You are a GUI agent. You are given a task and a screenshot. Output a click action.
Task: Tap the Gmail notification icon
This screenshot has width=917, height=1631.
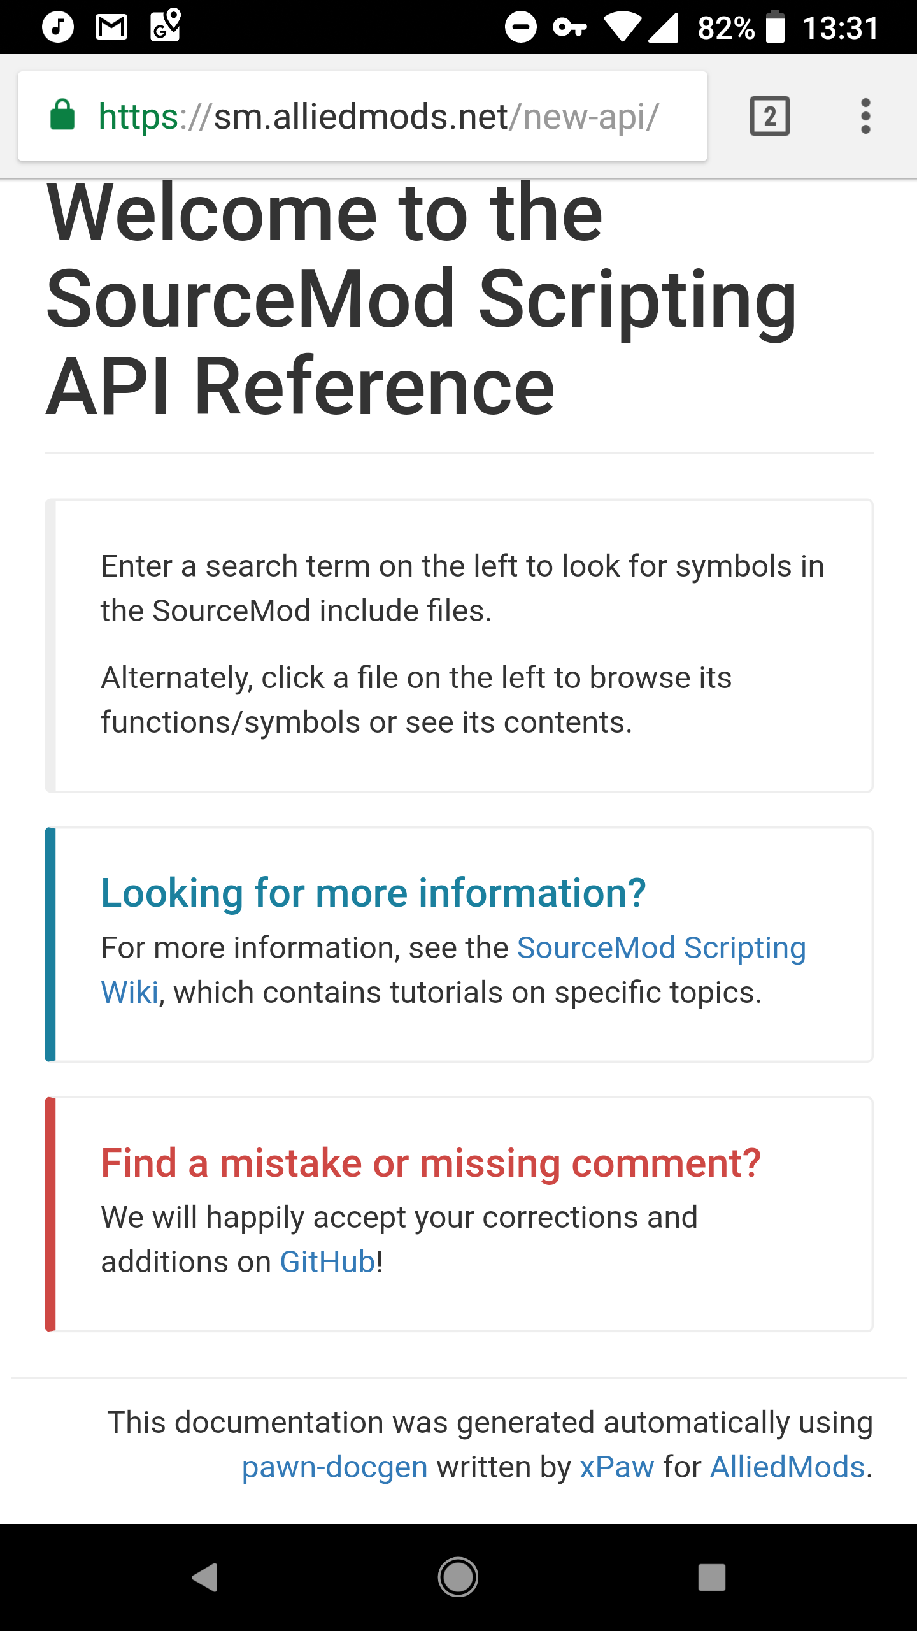tap(111, 27)
